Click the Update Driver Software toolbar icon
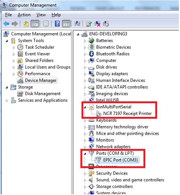The width and height of the screenshot is (180, 195). tap(89, 23)
